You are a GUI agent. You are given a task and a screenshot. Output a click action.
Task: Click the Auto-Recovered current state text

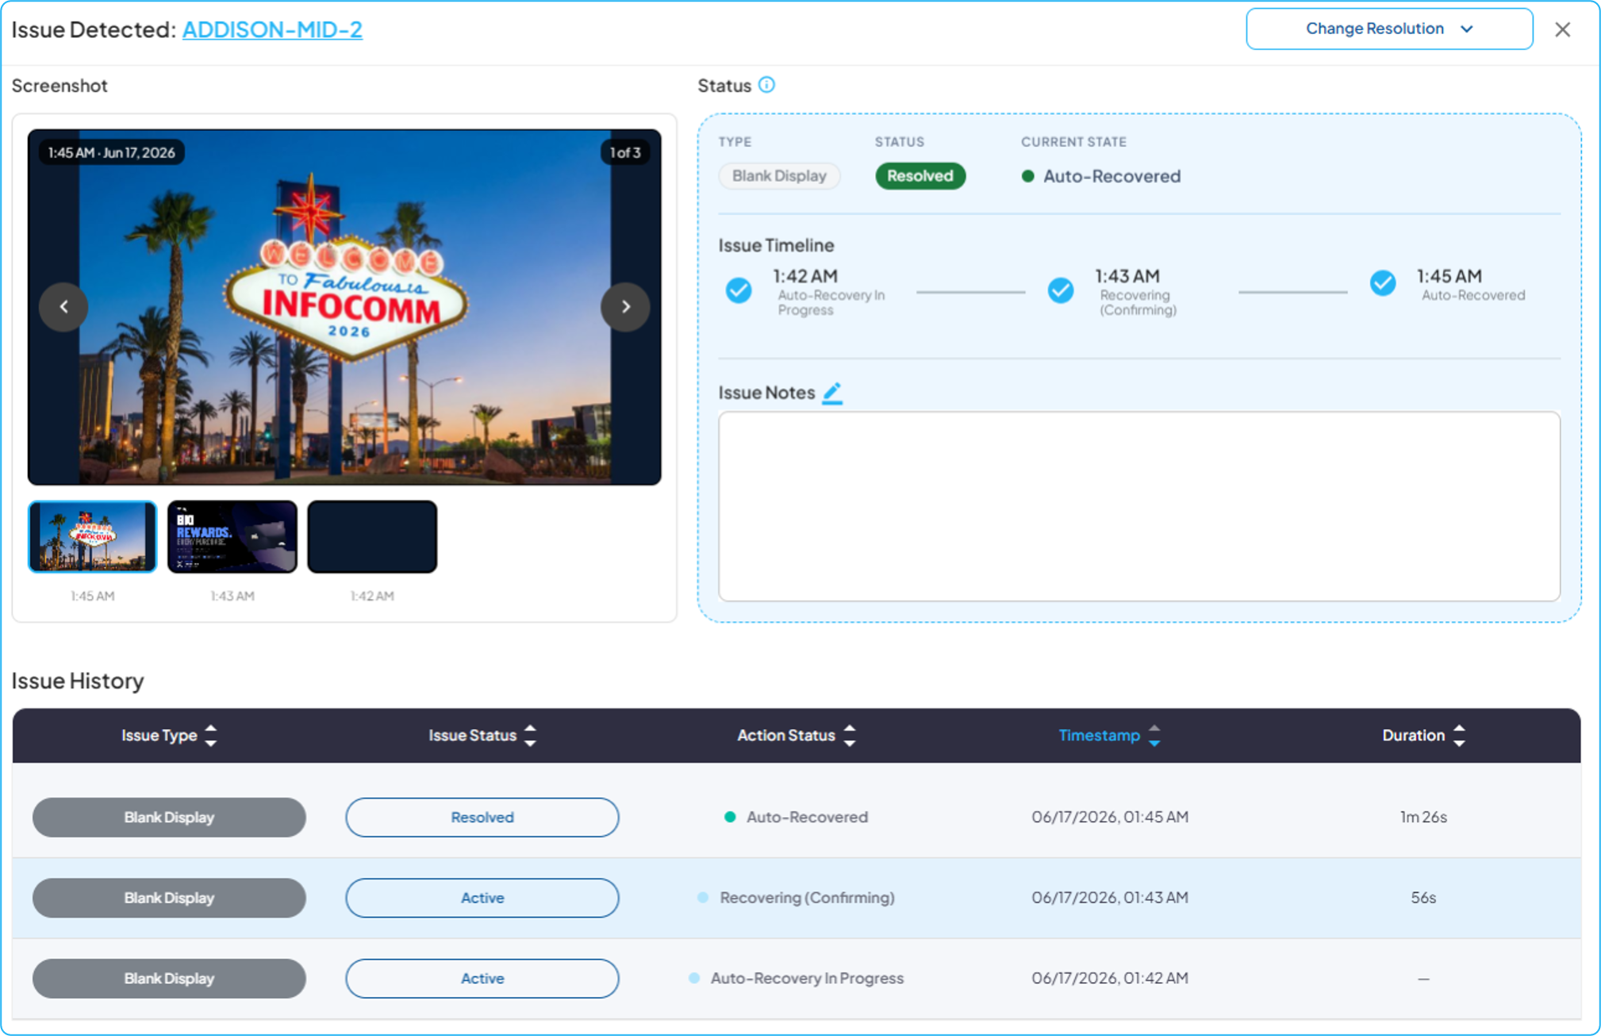[x=1111, y=176]
